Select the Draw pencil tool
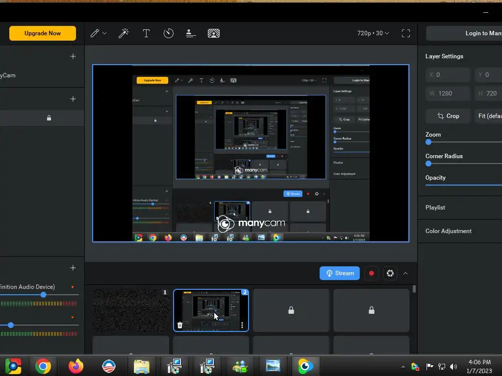502x376 pixels. [95, 33]
